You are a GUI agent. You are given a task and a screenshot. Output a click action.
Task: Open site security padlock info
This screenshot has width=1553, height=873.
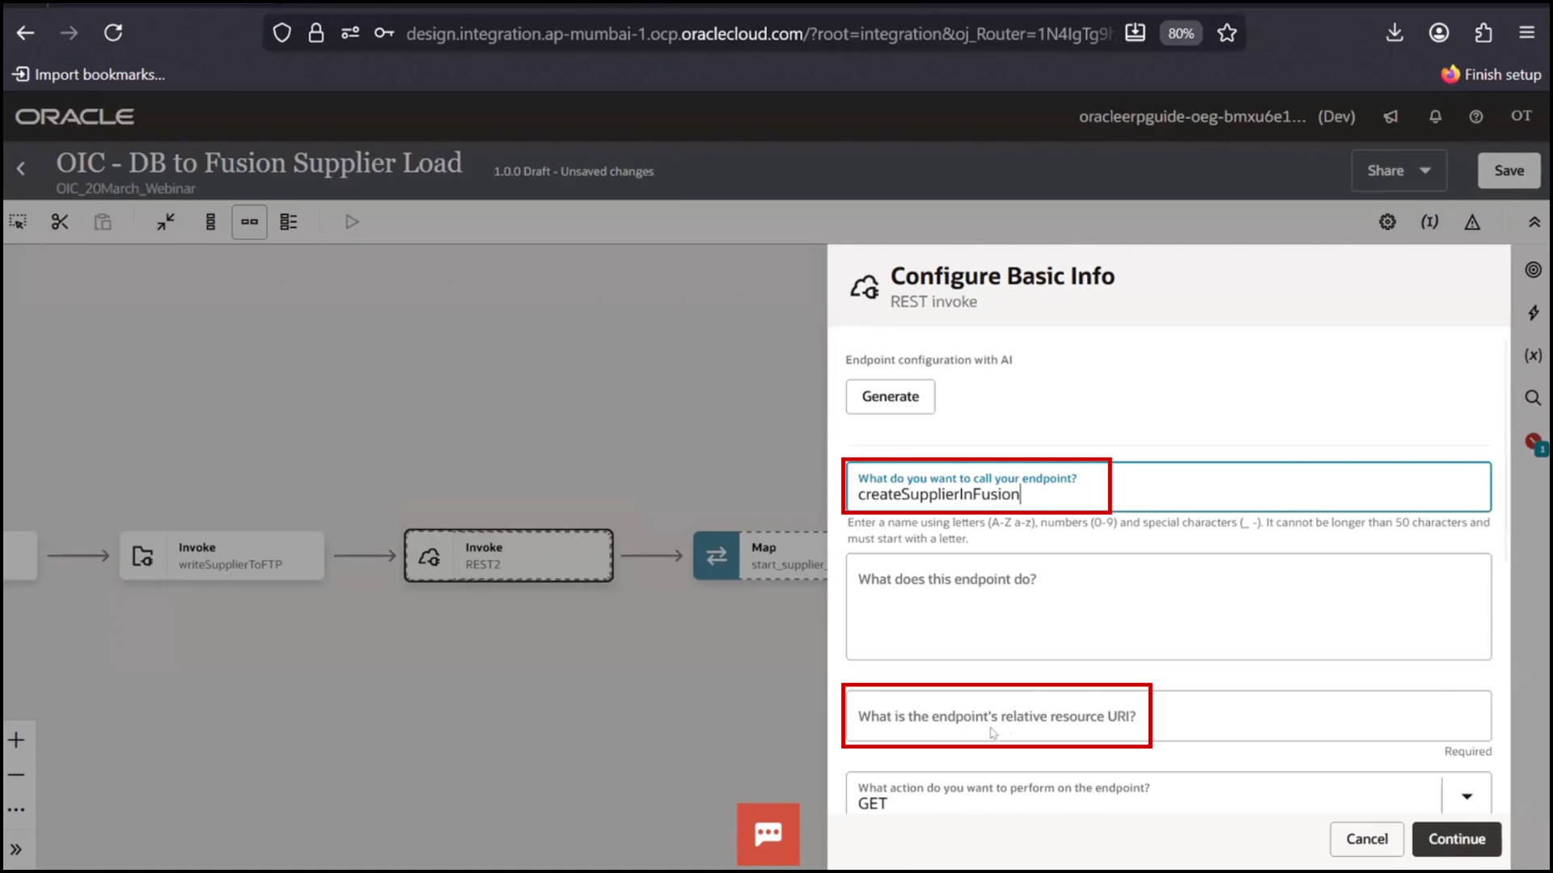click(x=316, y=33)
